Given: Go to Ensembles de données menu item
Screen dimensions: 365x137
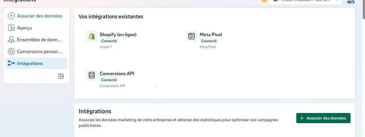Looking at the screenshot, I should pyautogui.click(x=39, y=40).
